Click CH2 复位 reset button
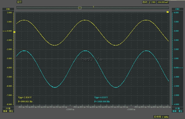The image size is (185, 119). coord(180,111)
